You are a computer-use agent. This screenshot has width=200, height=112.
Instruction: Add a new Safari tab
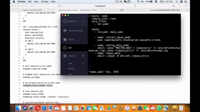pos(188,10)
